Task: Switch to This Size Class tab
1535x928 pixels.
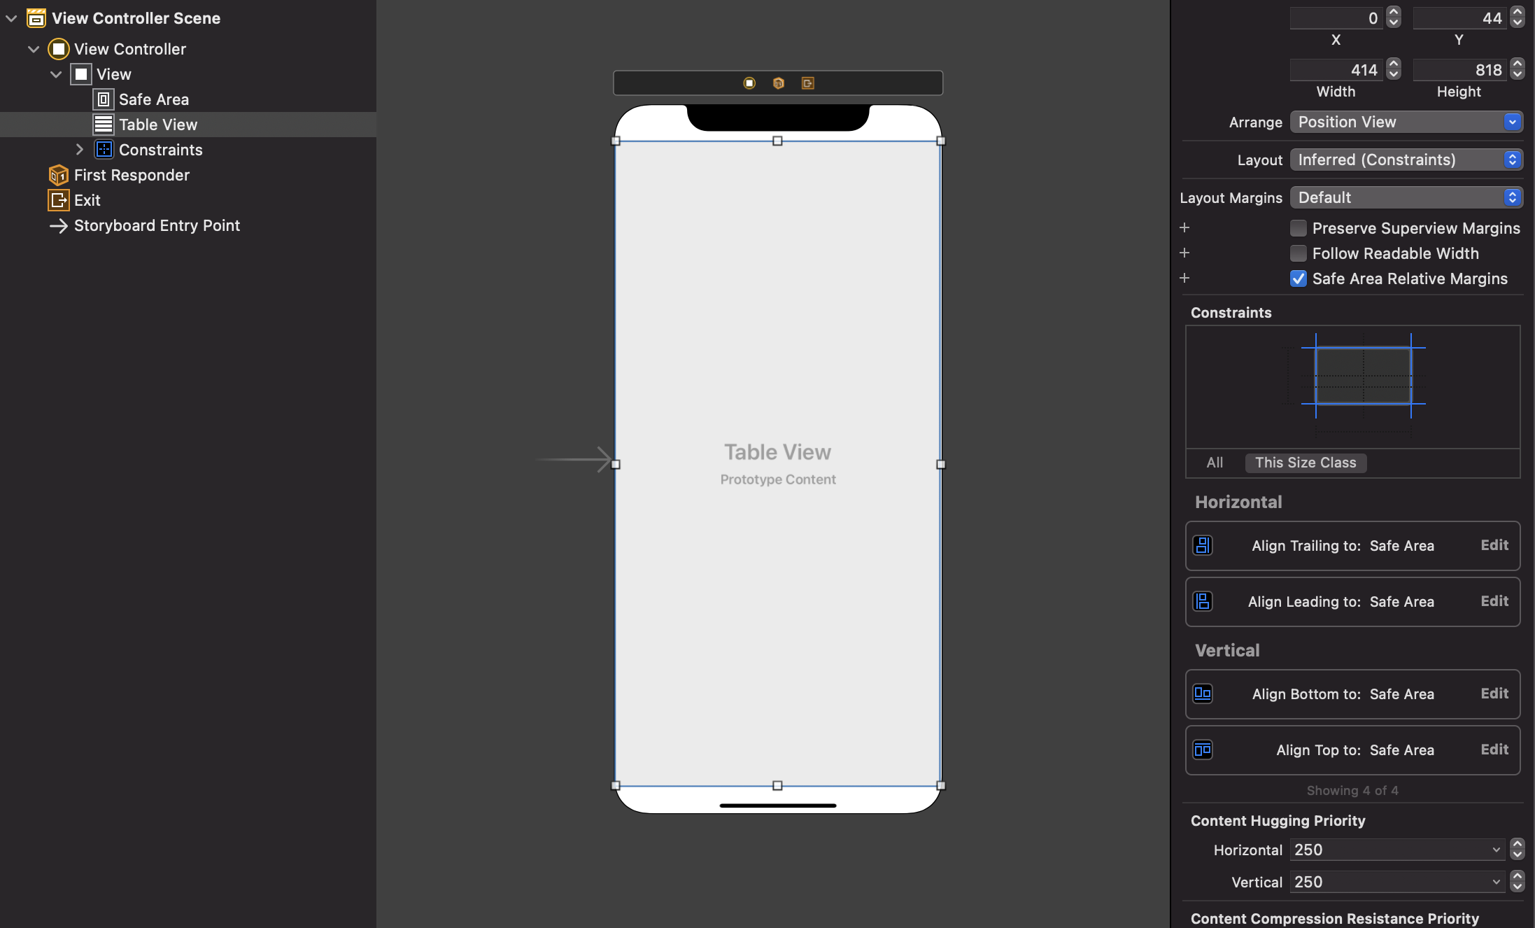Action: [1305, 463]
